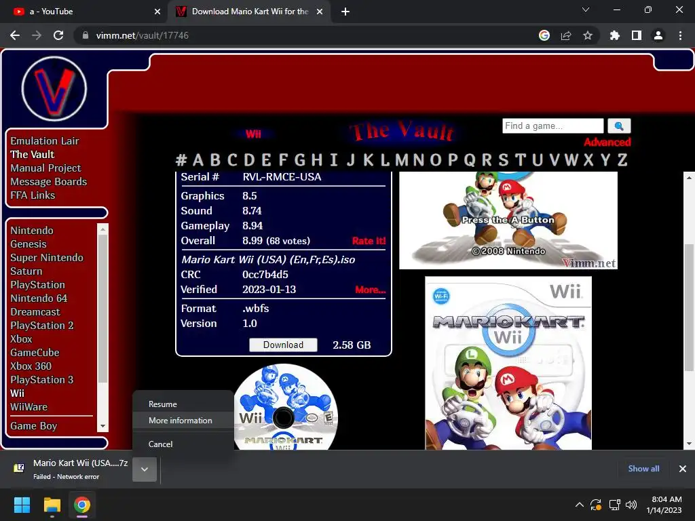
Task: Open File Explorer from taskbar
Action: (x=52, y=505)
